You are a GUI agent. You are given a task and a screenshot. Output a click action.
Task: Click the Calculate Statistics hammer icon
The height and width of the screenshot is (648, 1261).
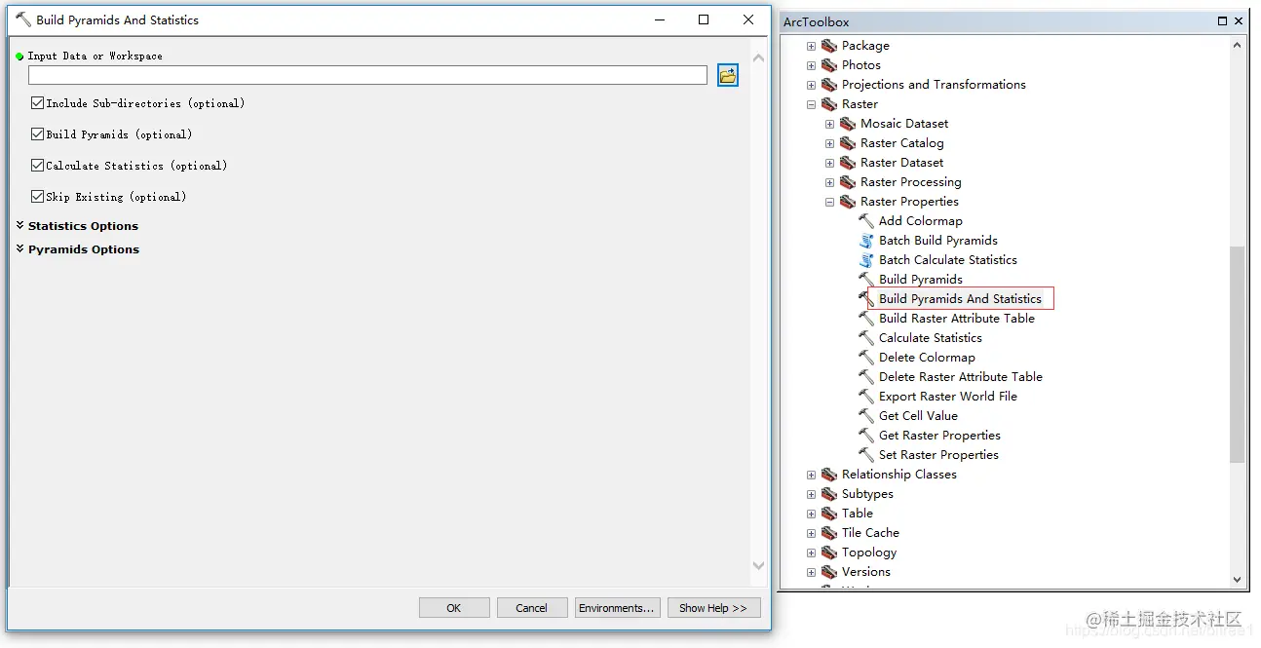866,338
